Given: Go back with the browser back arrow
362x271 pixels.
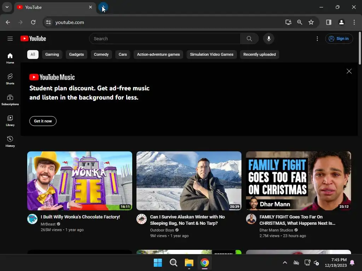Looking at the screenshot, I should pyautogui.click(x=8, y=22).
